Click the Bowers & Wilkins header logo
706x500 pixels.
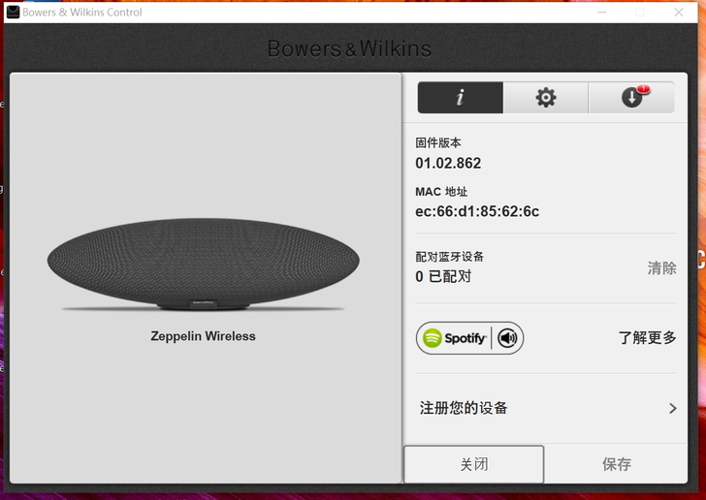click(x=349, y=48)
